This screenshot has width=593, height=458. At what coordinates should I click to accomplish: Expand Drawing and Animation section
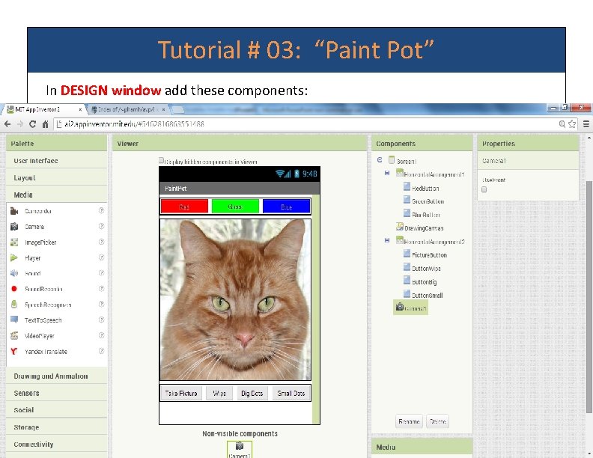click(x=57, y=376)
